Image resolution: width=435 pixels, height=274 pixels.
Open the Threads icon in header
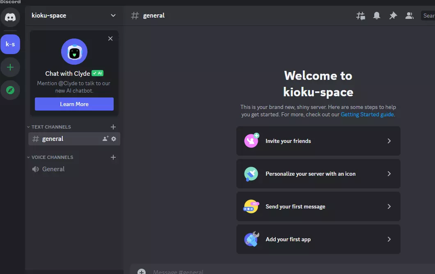coord(361,16)
